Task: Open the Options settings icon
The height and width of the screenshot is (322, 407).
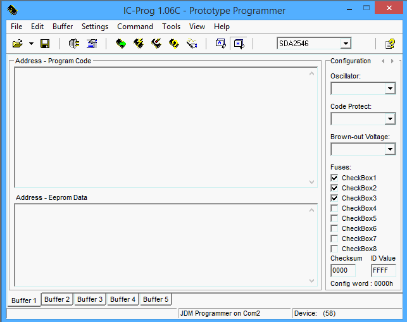Action: 92,44
